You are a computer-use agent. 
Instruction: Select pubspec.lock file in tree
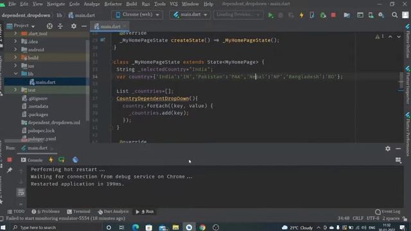[x=41, y=130]
